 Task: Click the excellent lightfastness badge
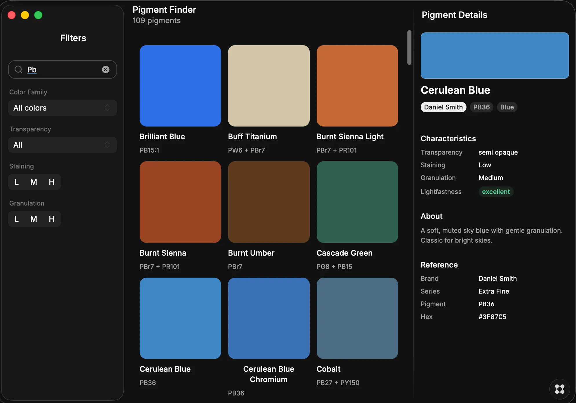[496, 192]
